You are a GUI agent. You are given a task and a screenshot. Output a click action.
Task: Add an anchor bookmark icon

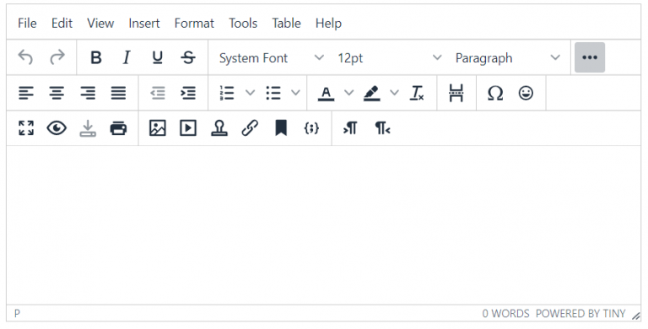coord(281,128)
